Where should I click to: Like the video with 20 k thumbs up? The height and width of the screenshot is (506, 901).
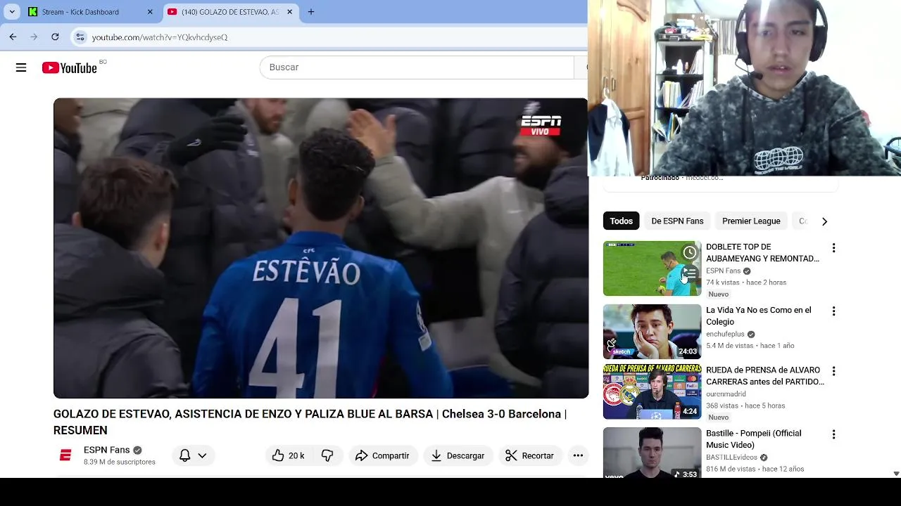pyautogui.click(x=288, y=455)
